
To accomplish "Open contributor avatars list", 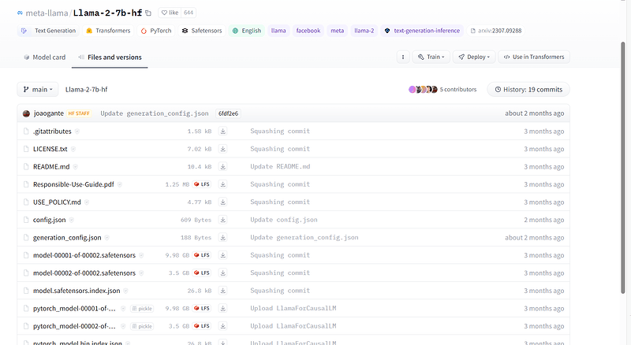I will coord(423,89).
